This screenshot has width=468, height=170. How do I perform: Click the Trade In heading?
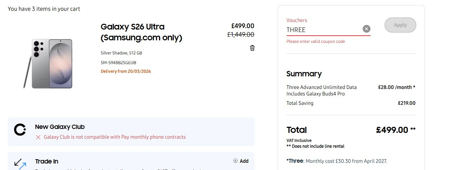47,161
